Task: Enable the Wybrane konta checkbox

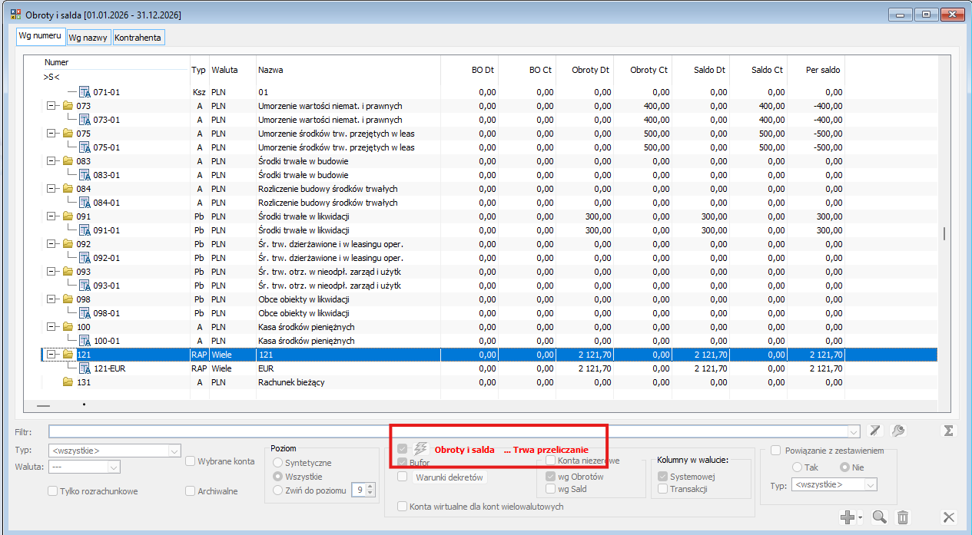Action: coord(191,461)
